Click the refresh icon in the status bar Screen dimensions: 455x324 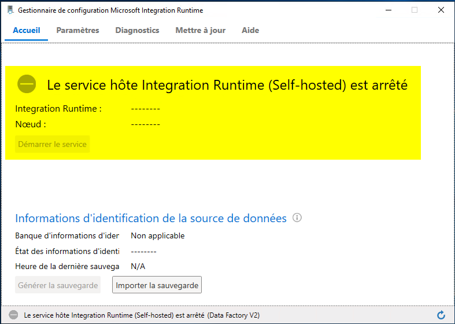click(x=441, y=315)
